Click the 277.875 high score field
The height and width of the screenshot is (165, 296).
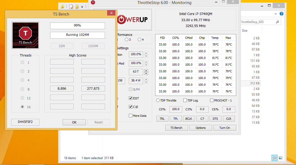93,89
